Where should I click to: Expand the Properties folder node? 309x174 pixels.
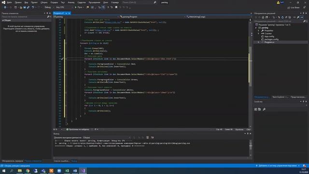coord(259,30)
